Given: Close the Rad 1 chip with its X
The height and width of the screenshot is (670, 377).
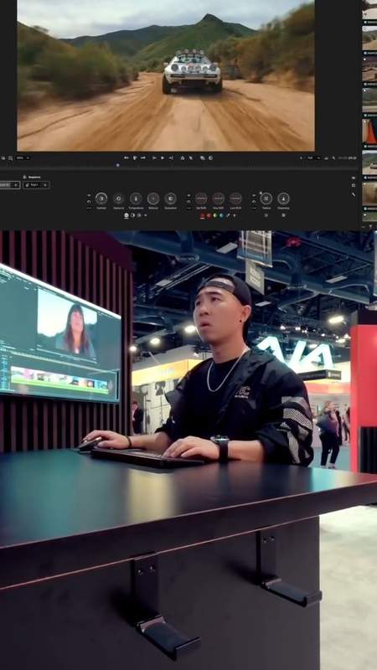Looking at the screenshot, I should pyautogui.click(x=45, y=185).
